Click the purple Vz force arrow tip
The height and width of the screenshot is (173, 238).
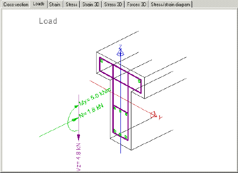(79, 137)
